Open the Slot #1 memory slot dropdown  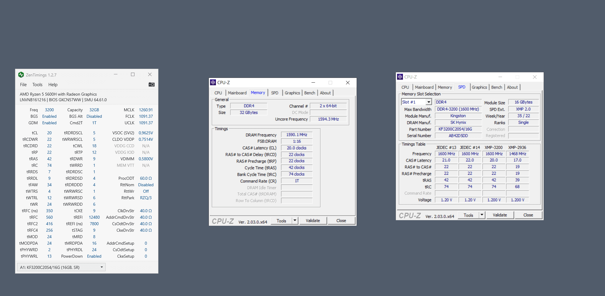coord(417,102)
